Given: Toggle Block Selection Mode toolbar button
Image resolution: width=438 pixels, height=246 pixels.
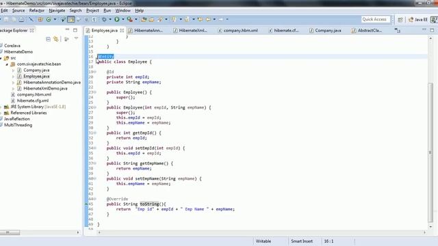Looking at the screenshot, I should (86, 19).
